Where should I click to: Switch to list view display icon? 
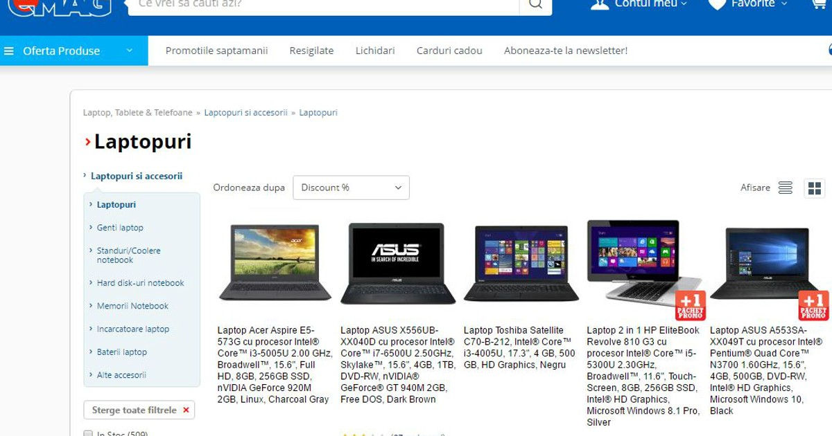click(785, 188)
